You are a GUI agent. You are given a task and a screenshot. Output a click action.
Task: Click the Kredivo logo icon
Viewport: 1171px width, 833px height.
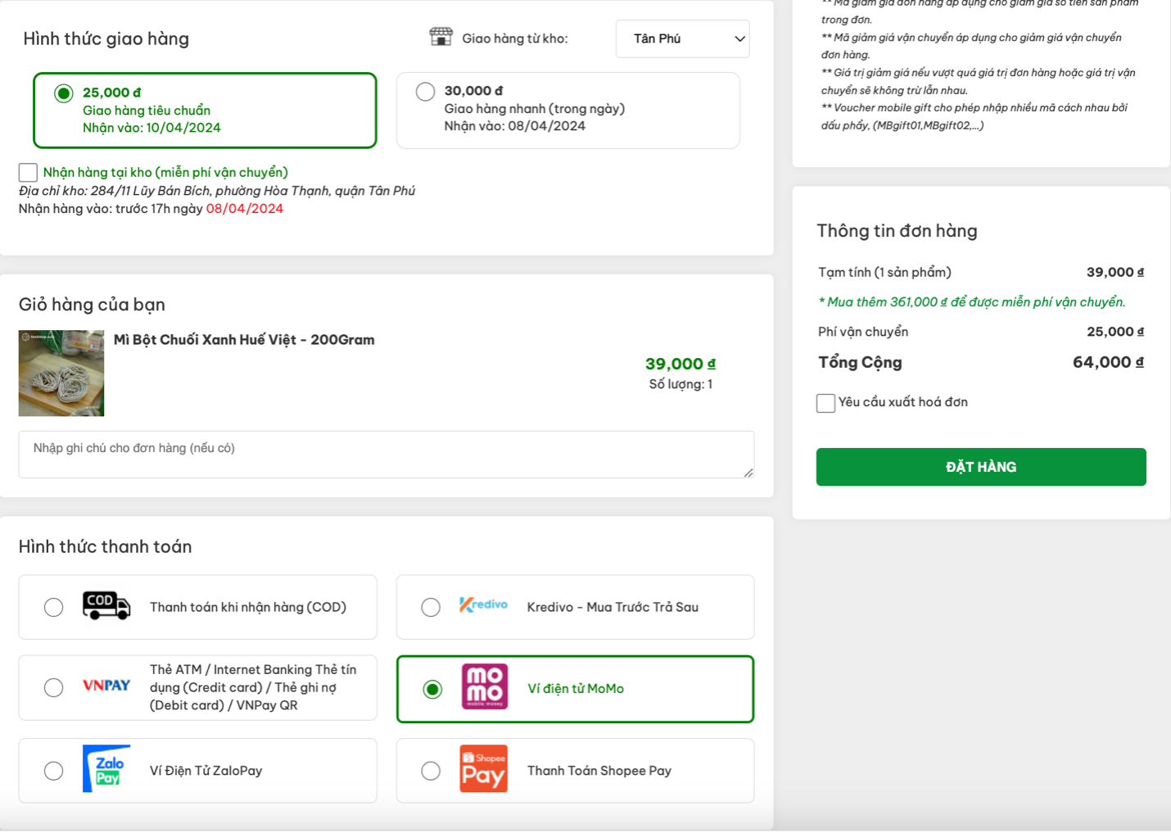coord(483,605)
